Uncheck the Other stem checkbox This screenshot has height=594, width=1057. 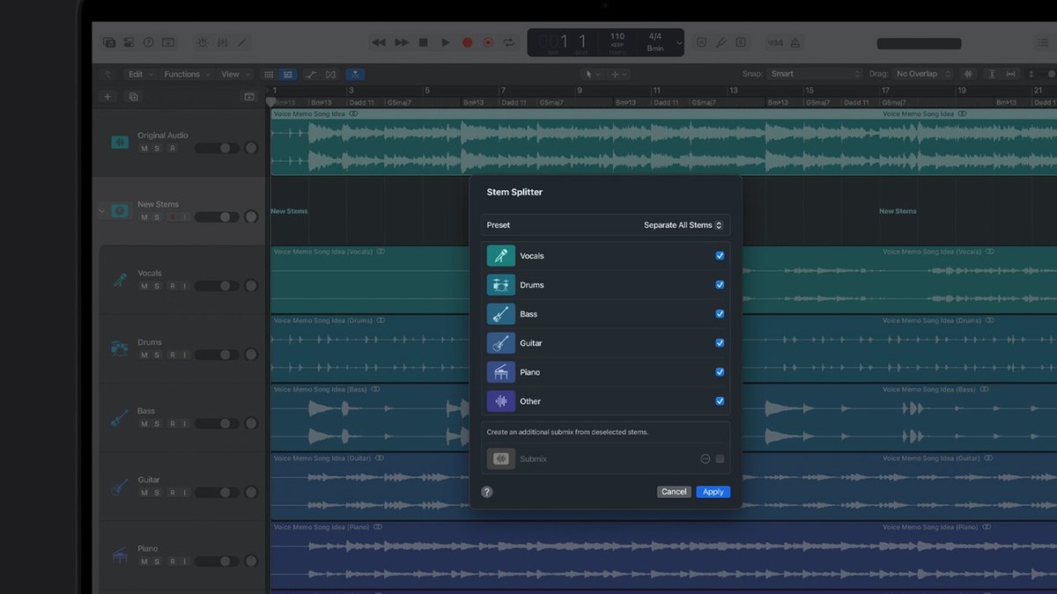pos(720,401)
